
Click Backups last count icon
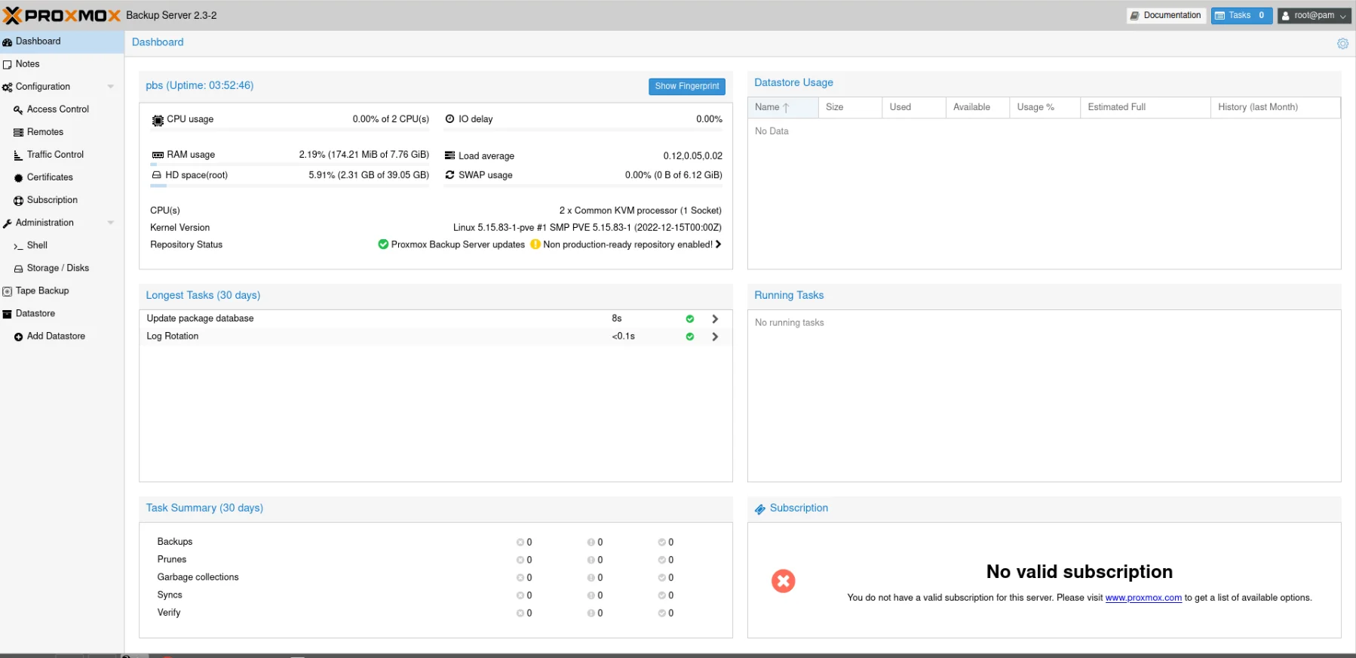(x=661, y=543)
